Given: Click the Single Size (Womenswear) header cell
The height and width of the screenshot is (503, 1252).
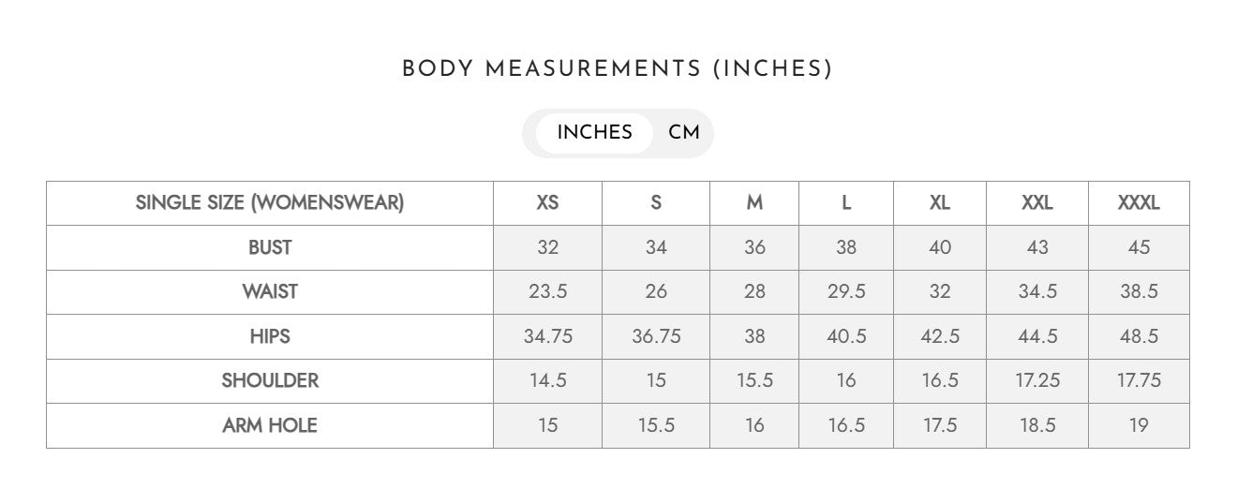Looking at the screenshot, I should [x=270, y=203].
